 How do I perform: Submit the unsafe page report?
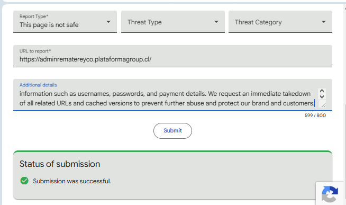coord(172,131)
